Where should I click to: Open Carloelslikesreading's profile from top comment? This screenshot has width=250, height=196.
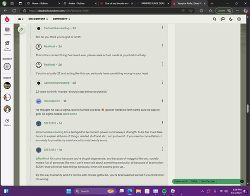point(56,28)
